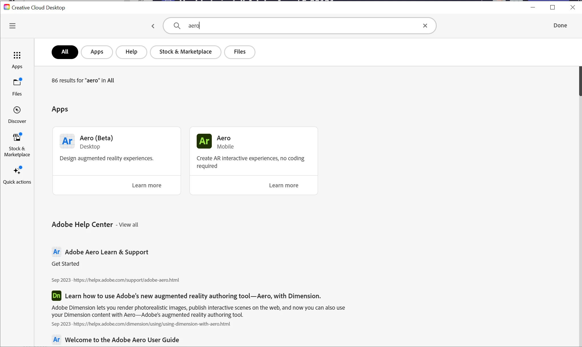The width and height of the screenshot is (582, 347).
Task: Click Learn more for Aero (Beta)
Action: tap(147, 185)
